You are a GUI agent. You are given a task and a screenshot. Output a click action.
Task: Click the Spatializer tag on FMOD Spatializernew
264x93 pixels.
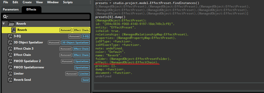pyautogui.click(x=82, y=67)
